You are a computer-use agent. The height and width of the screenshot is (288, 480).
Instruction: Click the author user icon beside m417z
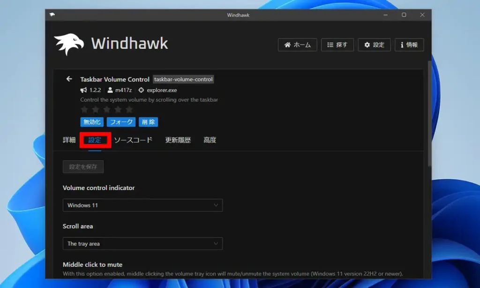tap(110, 90)
